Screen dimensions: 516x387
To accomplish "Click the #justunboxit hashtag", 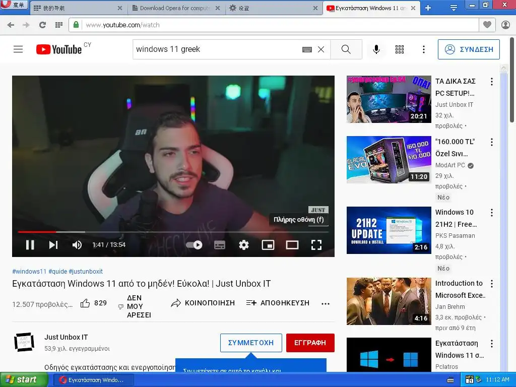I will pyautogui.click(x=86, y=272).
